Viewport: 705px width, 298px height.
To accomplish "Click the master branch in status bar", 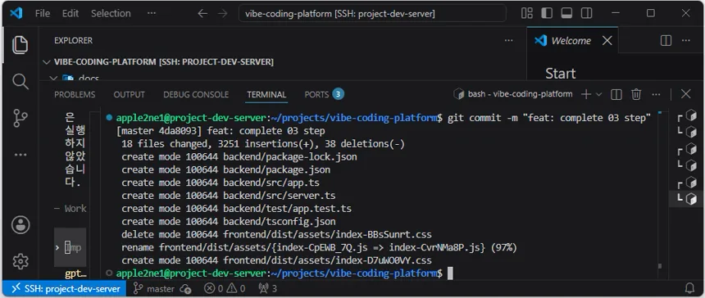I will pyautogui.click(x=154, y=288).
